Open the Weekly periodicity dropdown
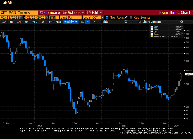193x139 pixels. [x=71, y=22]
